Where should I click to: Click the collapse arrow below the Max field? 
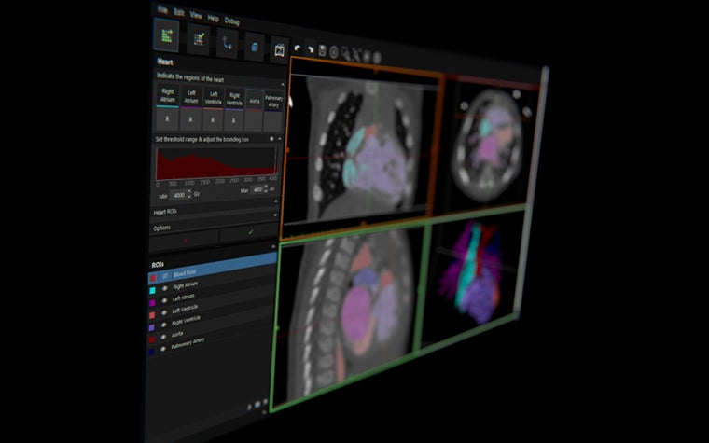pyautogui.click(x=276, y=201)
